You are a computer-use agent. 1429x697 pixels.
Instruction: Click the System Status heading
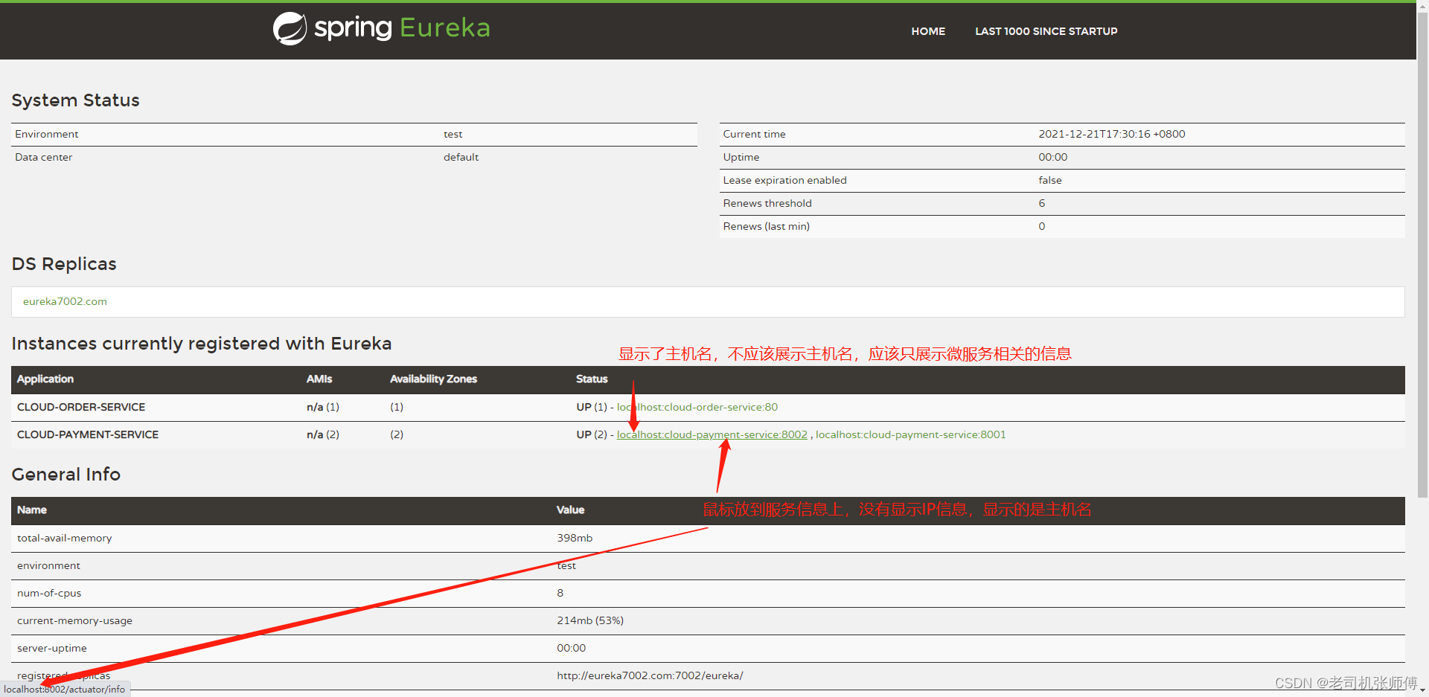(x=75, y=100)
